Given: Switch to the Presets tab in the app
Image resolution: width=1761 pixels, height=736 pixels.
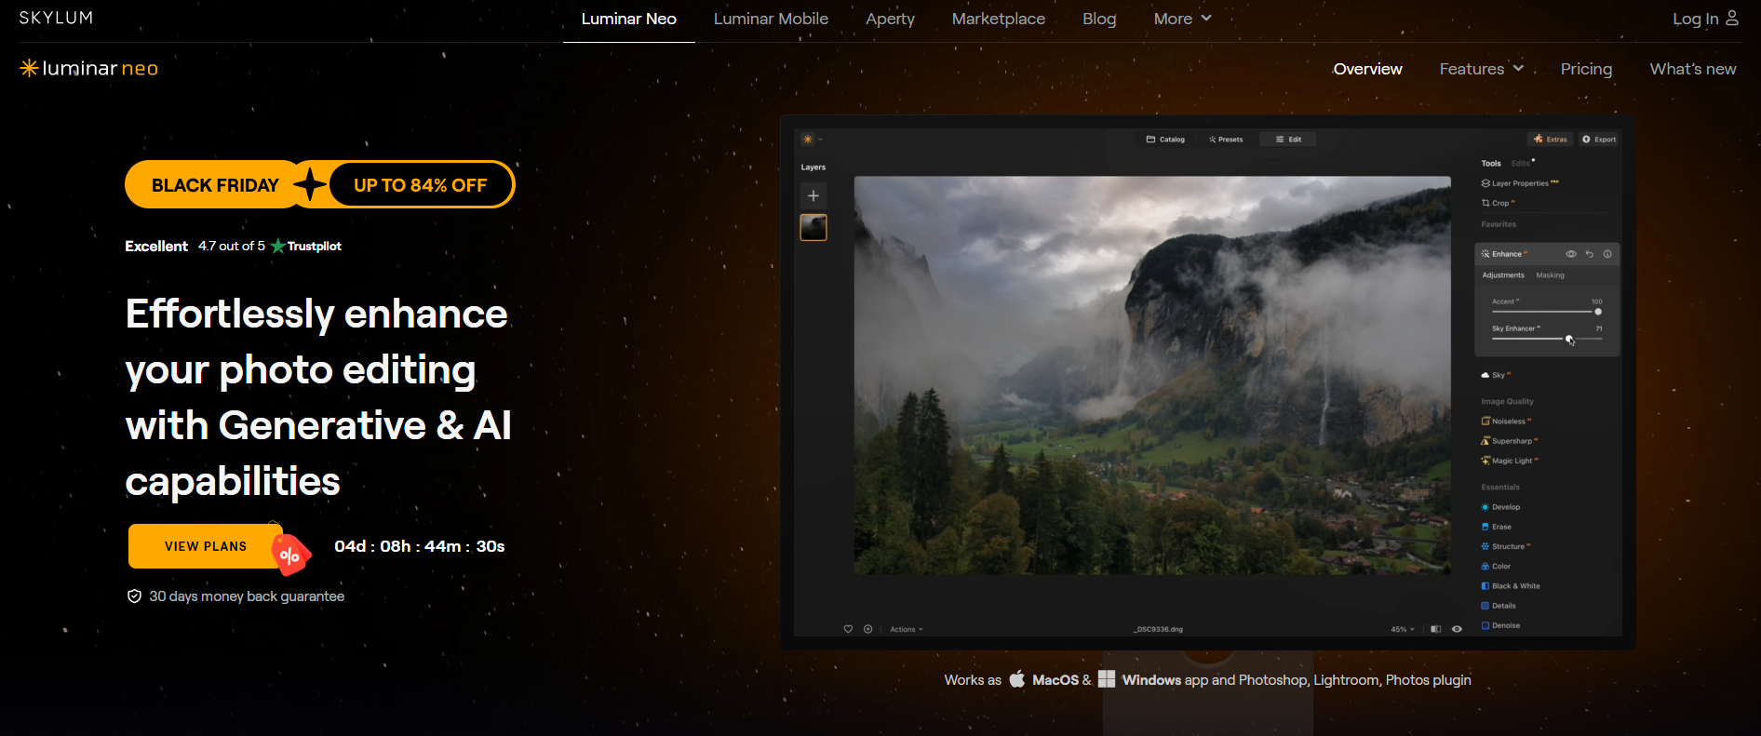Looking at the screenshot, I should [1226, 140].
